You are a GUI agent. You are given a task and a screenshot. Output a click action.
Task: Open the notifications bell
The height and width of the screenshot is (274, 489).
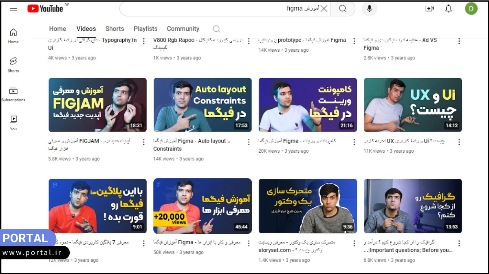click(x=449, y=9)
